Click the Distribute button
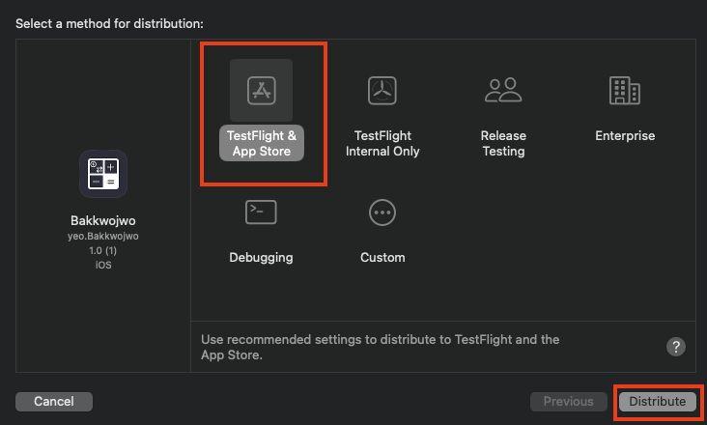This screenshot has width=707, height=425. [658, 401]
